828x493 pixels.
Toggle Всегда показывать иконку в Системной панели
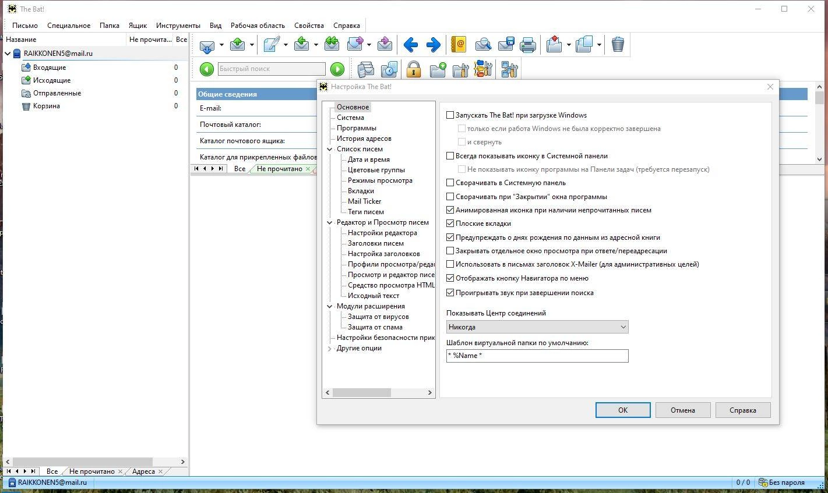(450, 156)
